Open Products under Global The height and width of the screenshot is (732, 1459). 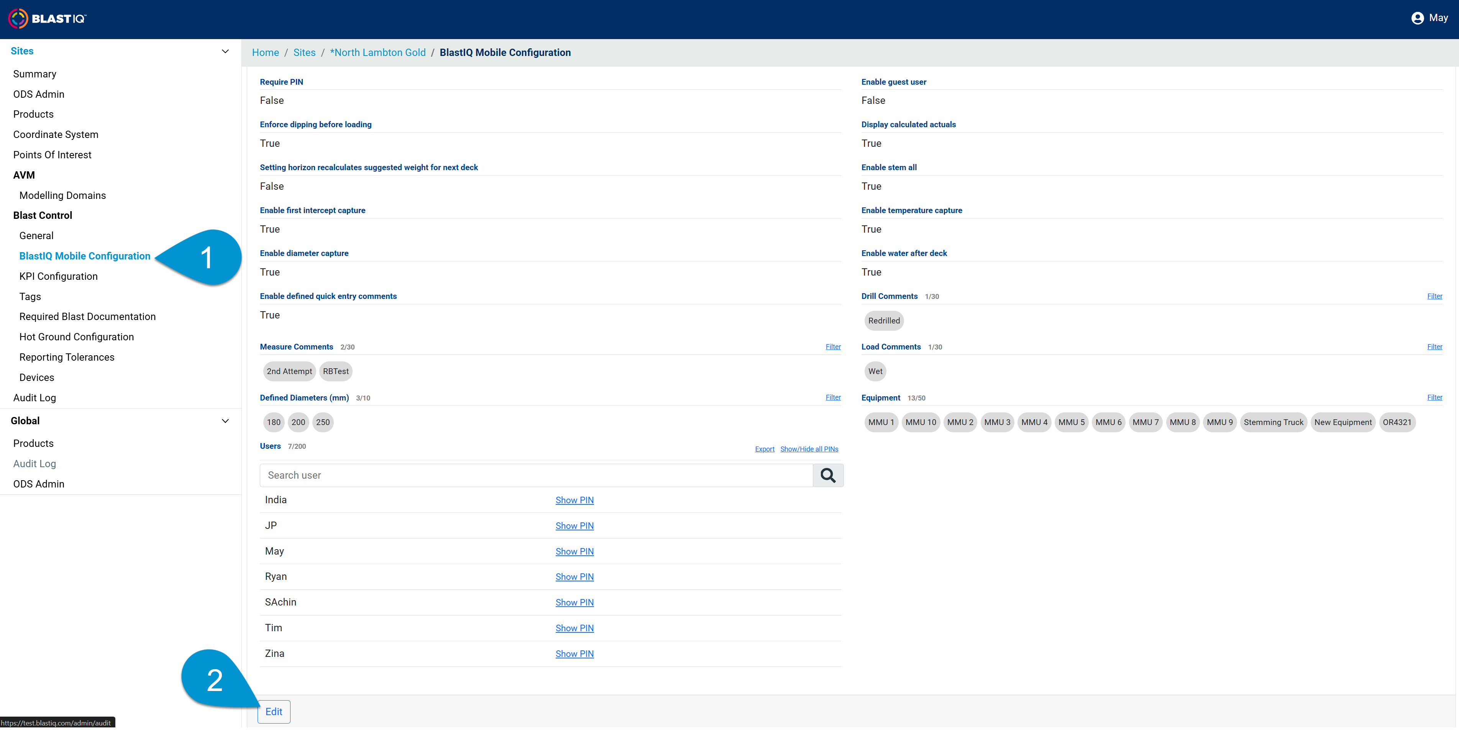click(33, 444)
